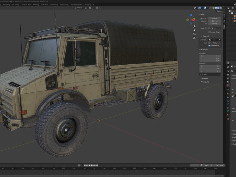Viewport: 236px width, 177px height.
Task: Open the Scene properties tab
Action: (228, 82)
